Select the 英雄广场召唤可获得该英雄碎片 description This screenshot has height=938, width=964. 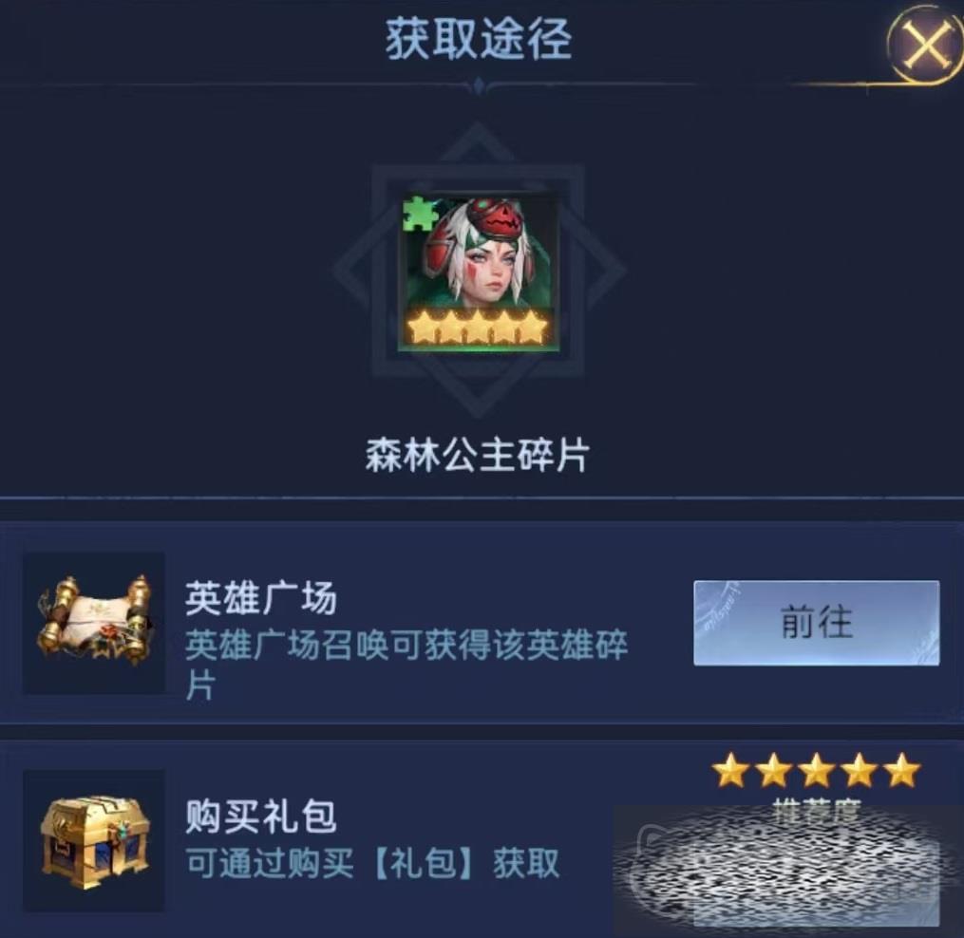tap(406, 665)
